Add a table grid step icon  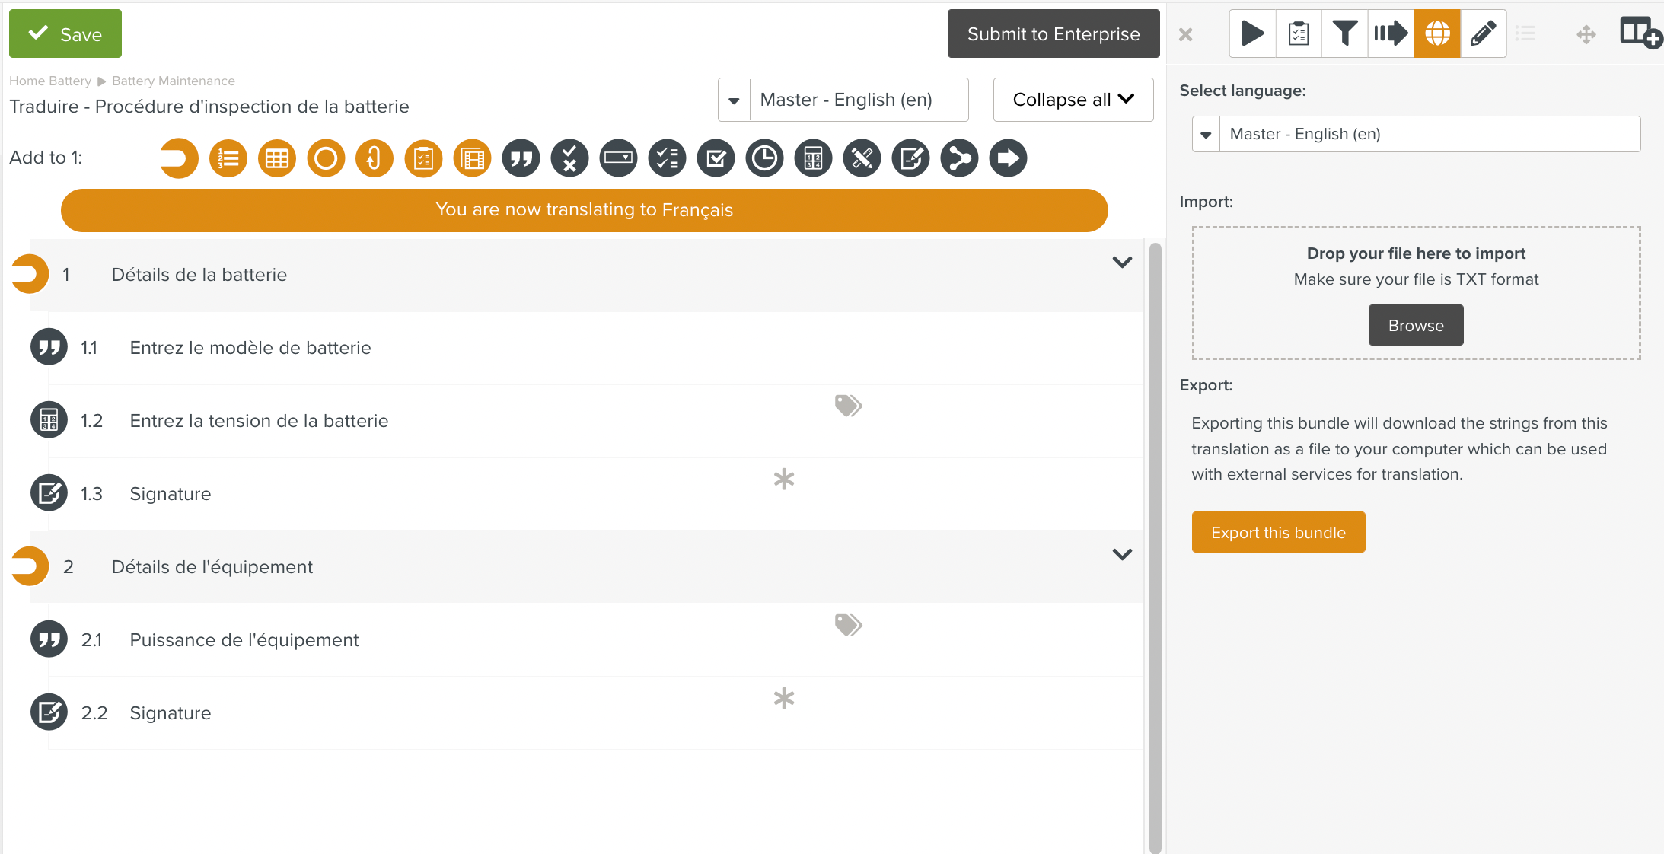coord(276,158)
